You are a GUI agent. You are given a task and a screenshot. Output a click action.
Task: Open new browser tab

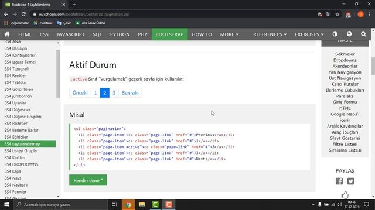[x=74, y=5]
